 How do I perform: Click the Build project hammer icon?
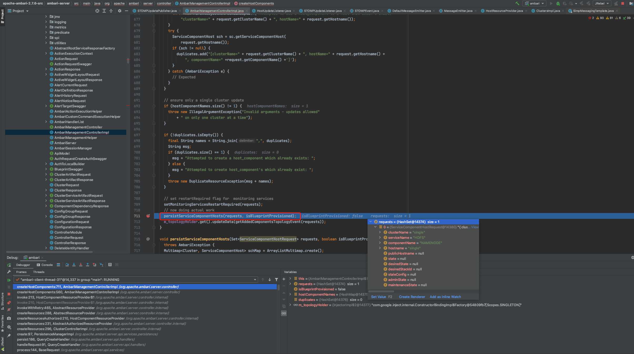(517, 3)
